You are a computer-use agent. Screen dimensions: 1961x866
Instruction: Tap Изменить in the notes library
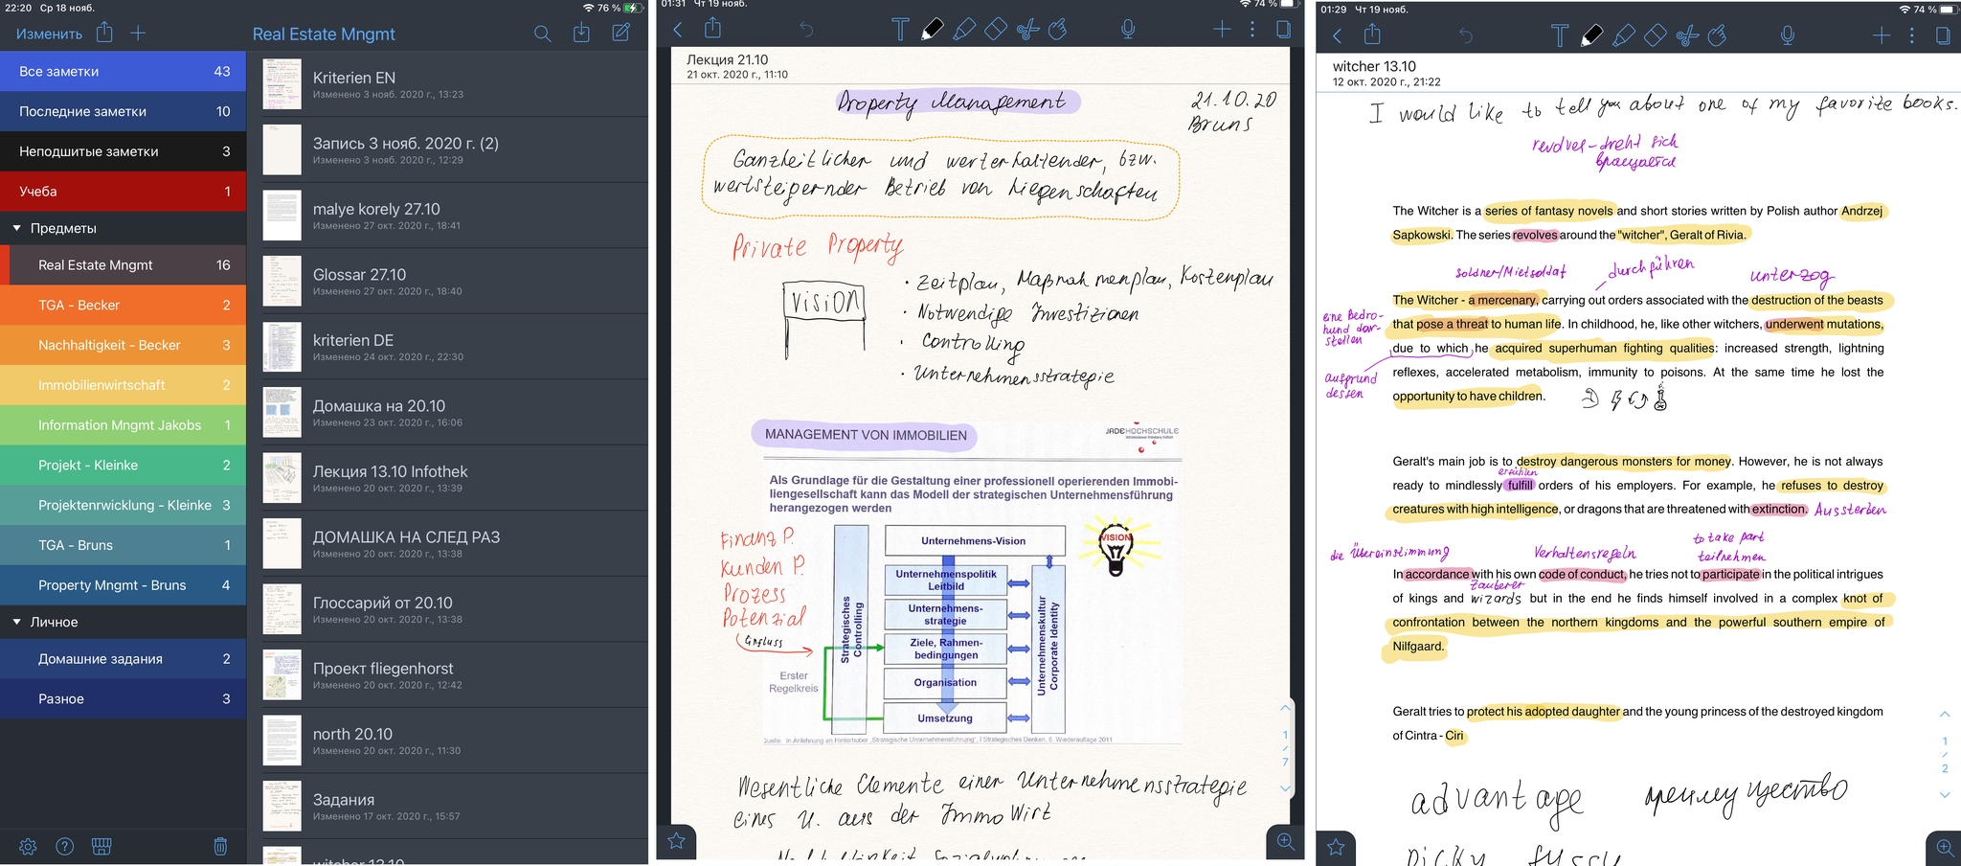point(49,34)
